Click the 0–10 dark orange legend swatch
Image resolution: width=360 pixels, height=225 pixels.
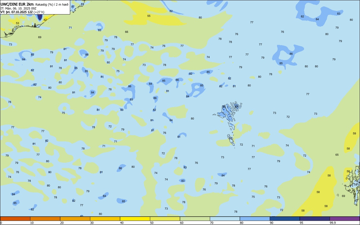pyautogui.click(x=15, y=219)
